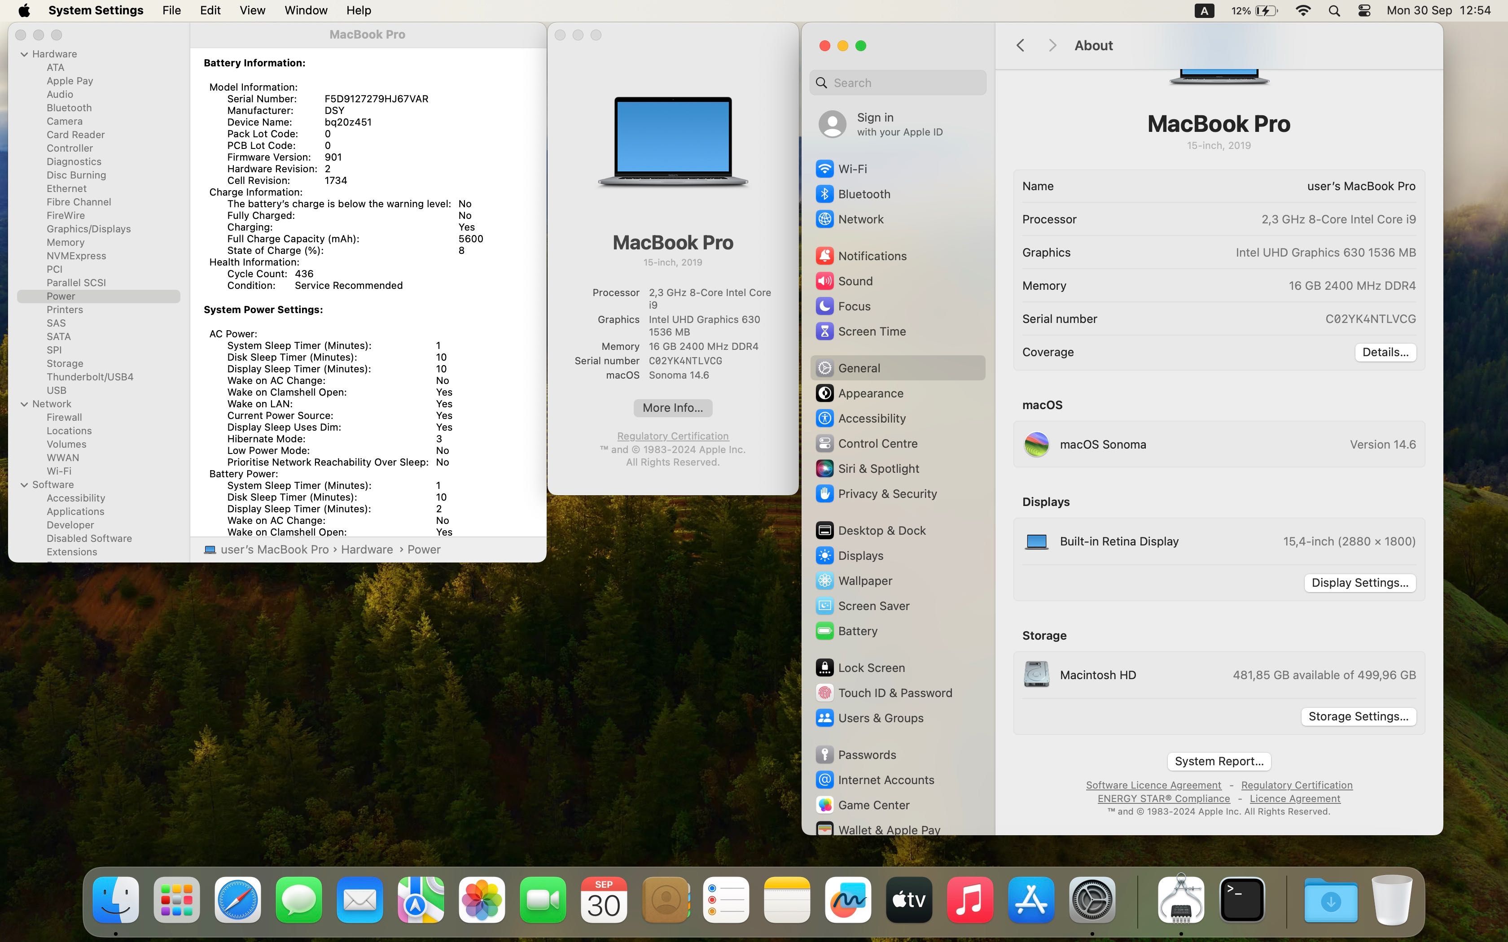Screen dimensions: 1508x942
Task: Click the Coverage Details… button
Action: (x=1385, y=352)
